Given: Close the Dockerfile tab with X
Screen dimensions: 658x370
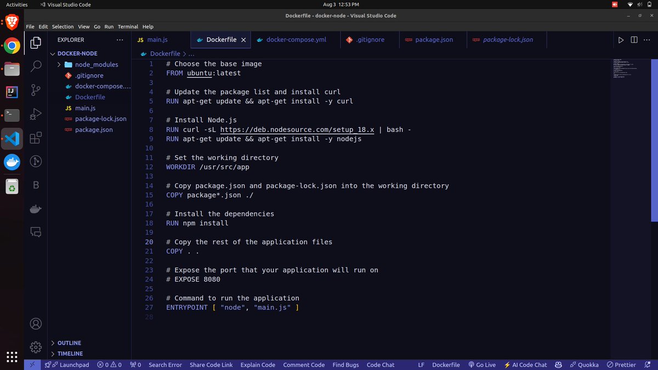Looking at the screenshot, I should pyautogui.click(x=243, y=40).
